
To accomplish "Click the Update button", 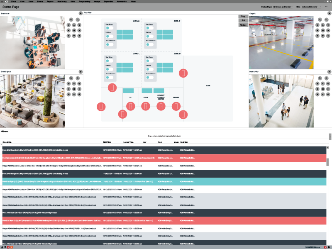I will click(243, 24).
